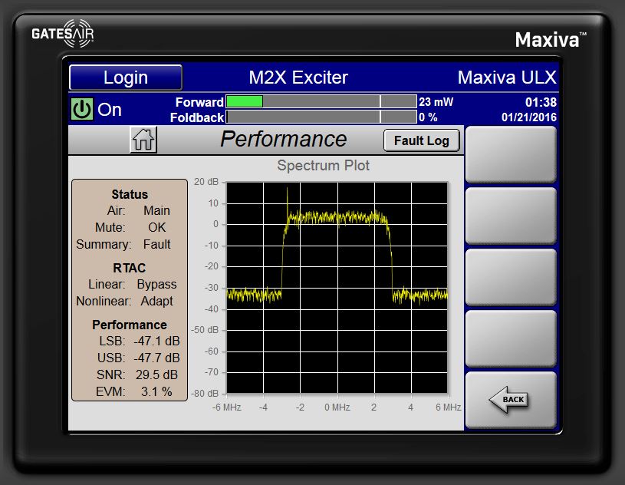Click the 6 MHz axis label
Viewport: 625px width, 485px height.
coord(448,407)
